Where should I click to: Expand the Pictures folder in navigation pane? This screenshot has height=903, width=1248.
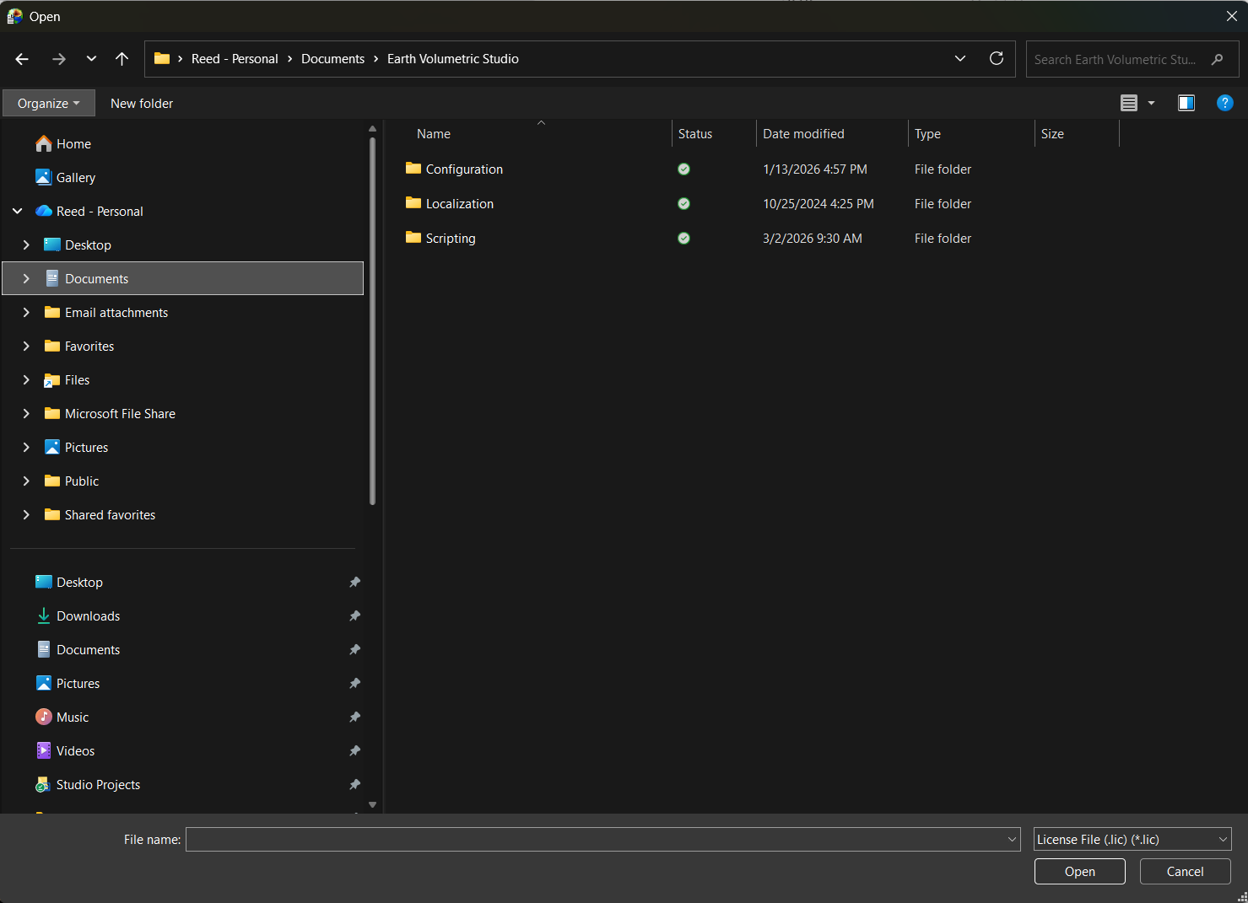coord(26,447)
